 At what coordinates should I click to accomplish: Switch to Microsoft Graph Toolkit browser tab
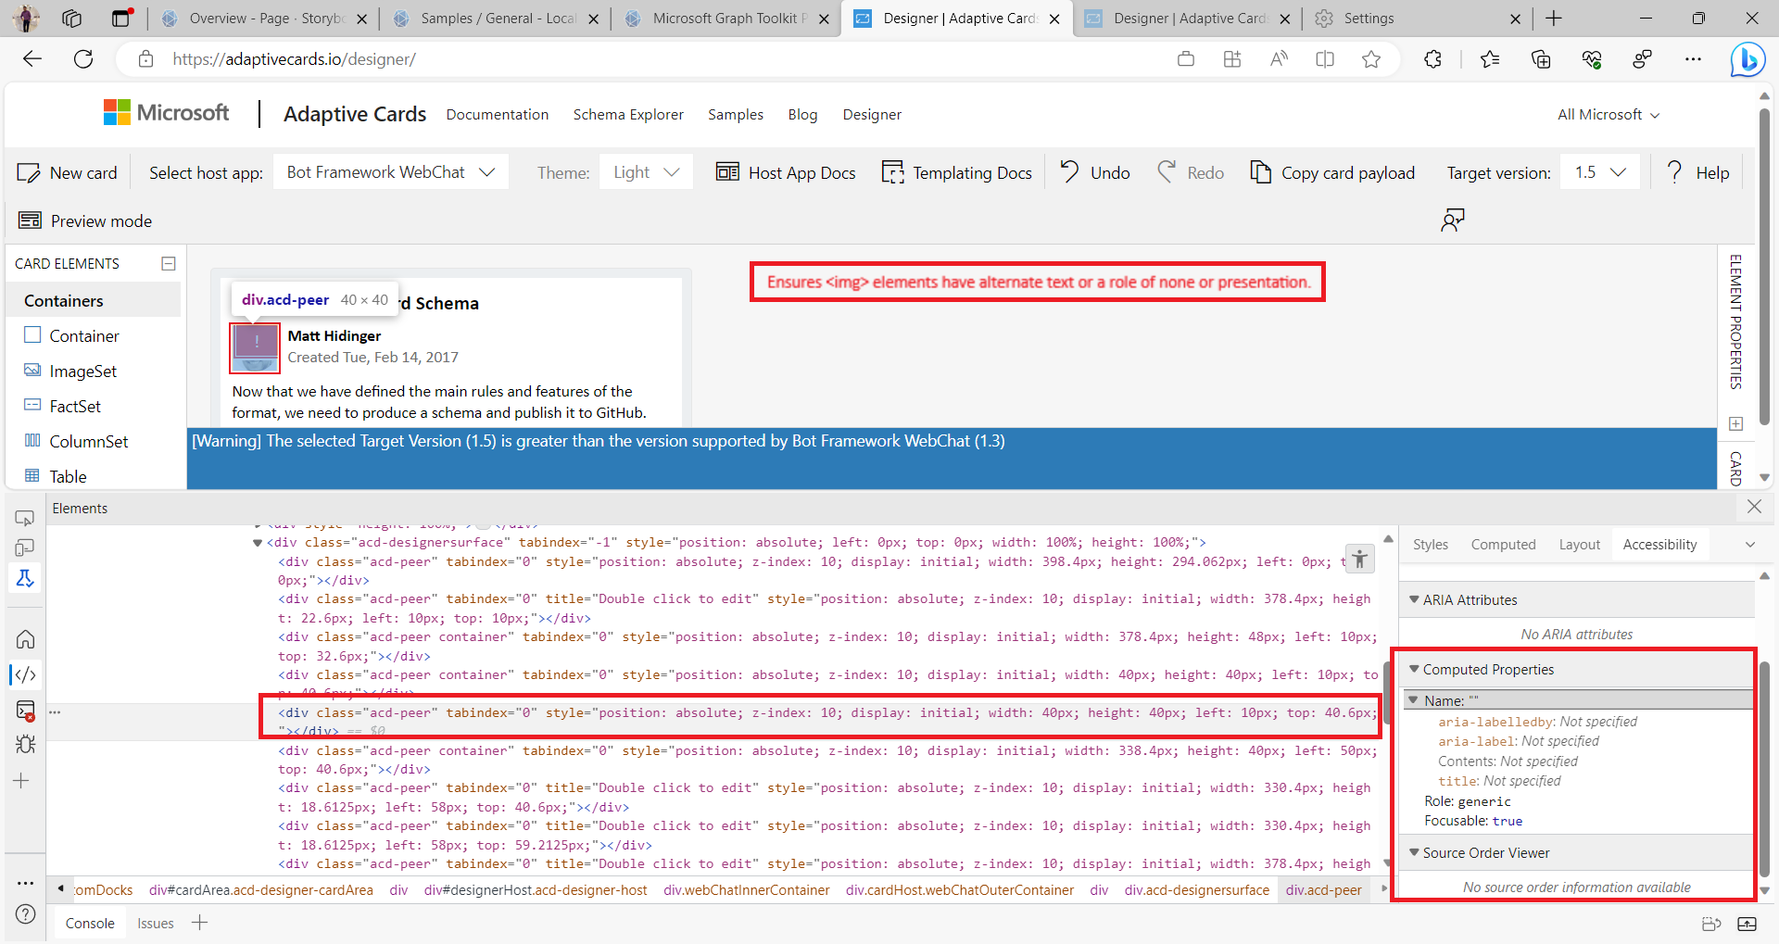[725, 19]
